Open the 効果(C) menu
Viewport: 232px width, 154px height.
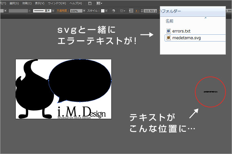point(27,3)
